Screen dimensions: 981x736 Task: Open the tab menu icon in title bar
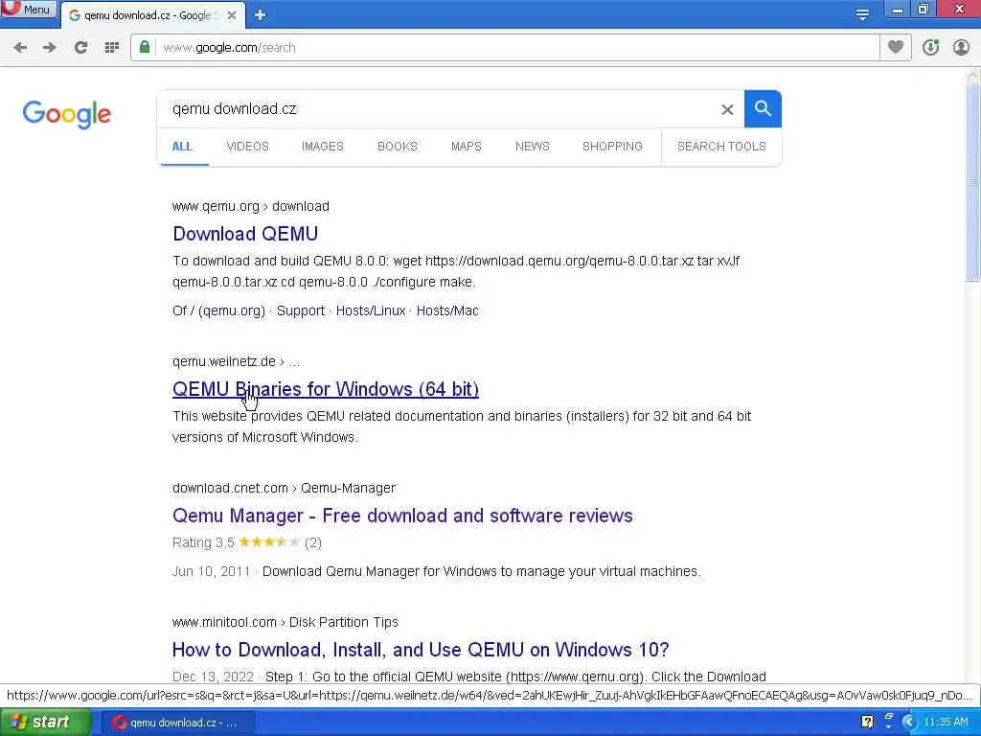(862, 14)
